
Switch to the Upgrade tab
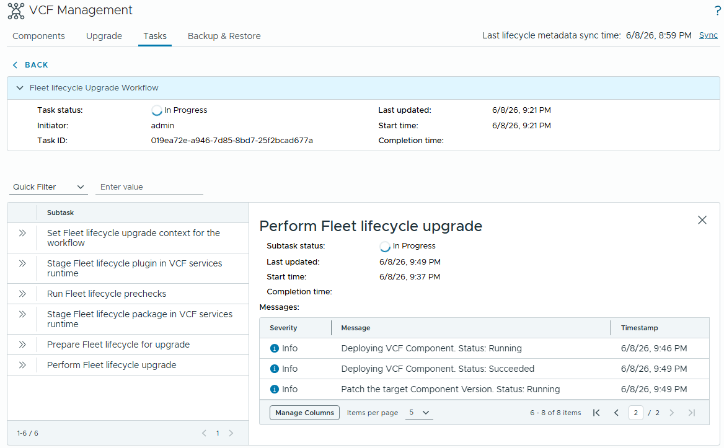click(104, 36)
